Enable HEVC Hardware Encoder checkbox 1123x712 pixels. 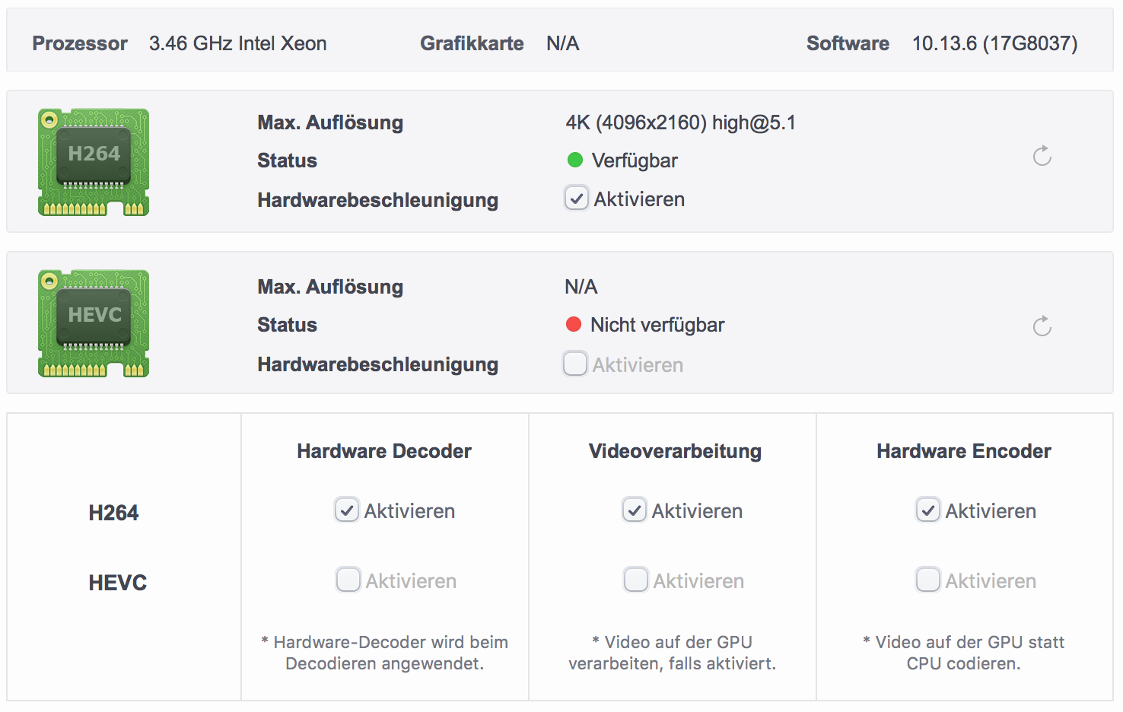[x=928, y=580]
